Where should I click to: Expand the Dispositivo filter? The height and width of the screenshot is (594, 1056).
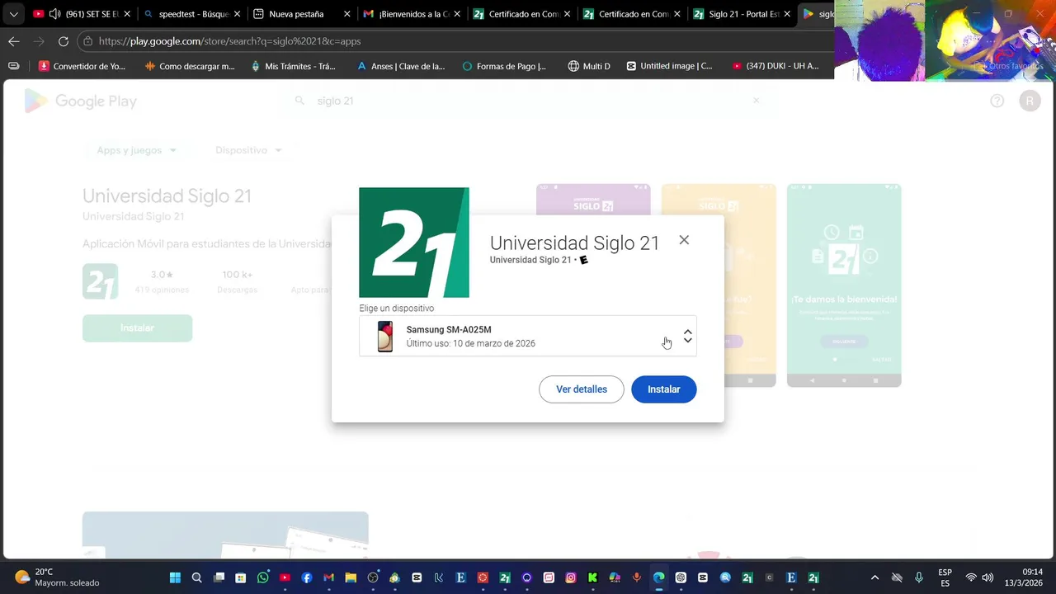click(x=248, y=150)
